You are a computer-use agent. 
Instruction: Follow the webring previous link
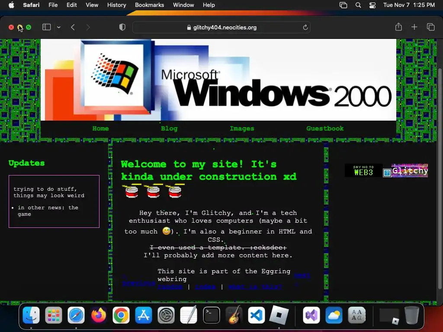tap(139, 283)
